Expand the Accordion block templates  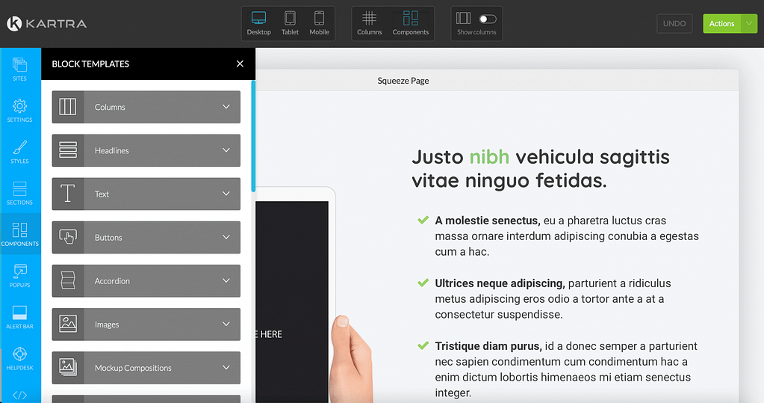click(146, 281)
